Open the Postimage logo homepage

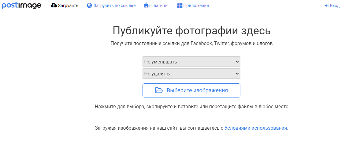21,5
